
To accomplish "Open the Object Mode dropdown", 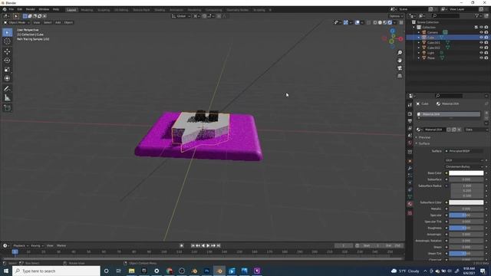I will (x=17, y=22).
